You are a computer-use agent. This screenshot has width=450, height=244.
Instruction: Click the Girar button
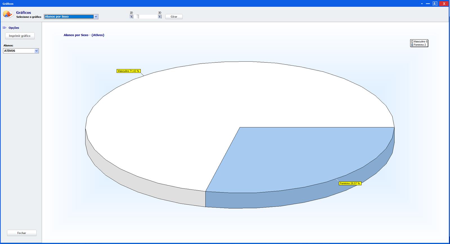pyautogui.click(x=174, y=17)
